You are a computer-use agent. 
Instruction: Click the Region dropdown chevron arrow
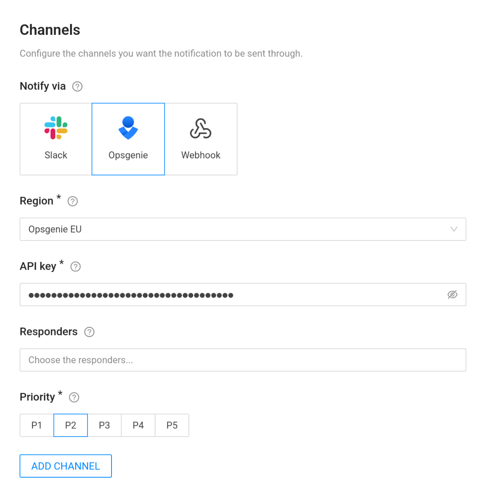454,229
